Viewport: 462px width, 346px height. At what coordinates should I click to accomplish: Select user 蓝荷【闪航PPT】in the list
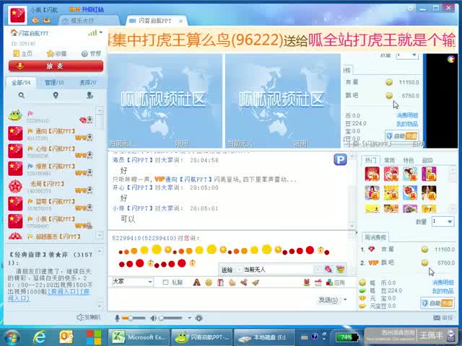pos(50,205)
